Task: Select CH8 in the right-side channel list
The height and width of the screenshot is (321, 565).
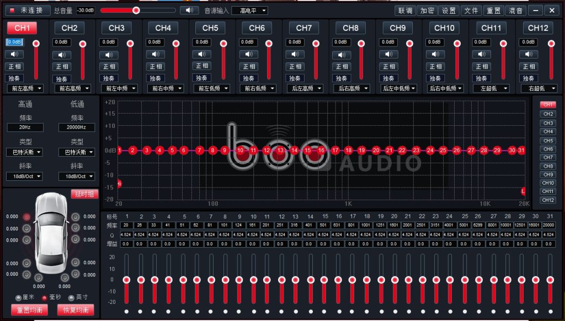Action: click(x=548, y=166)
